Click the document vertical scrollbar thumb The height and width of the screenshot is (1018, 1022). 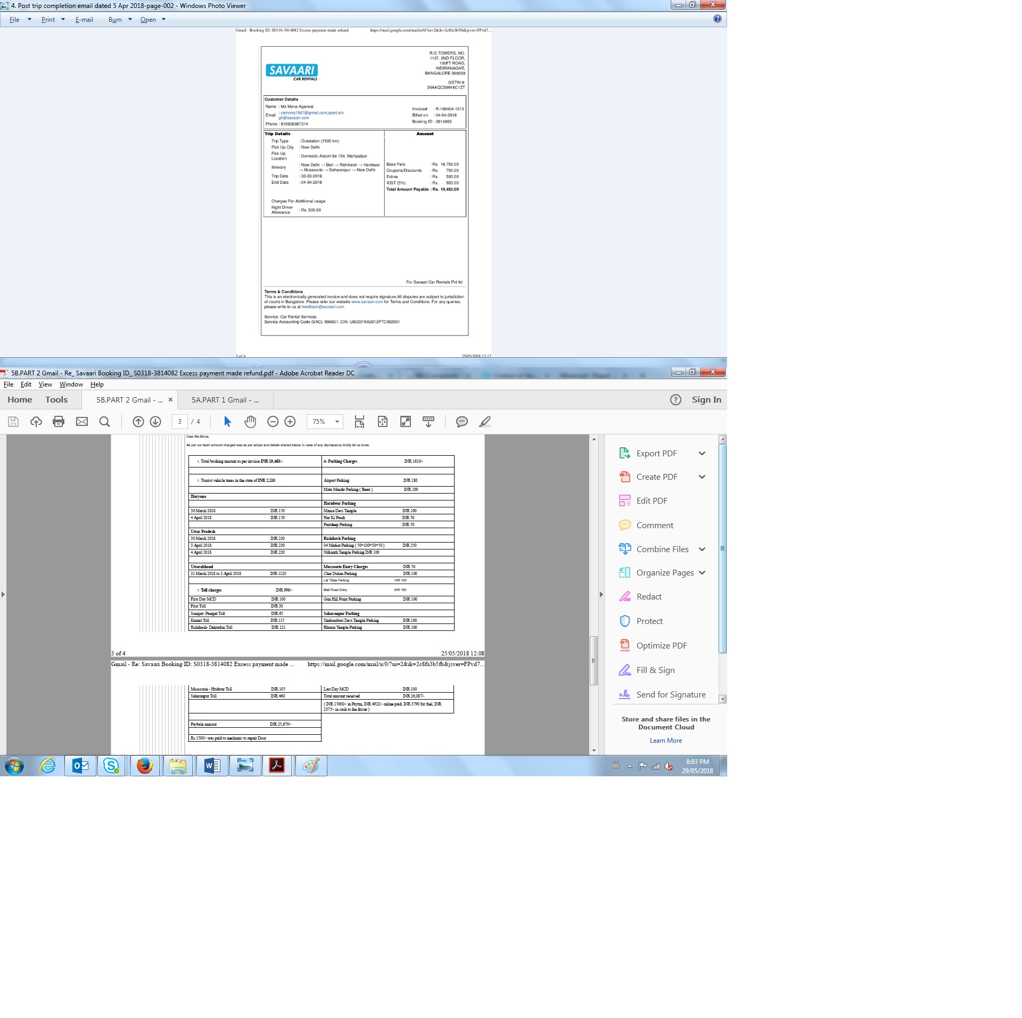(x=594, y=660)
